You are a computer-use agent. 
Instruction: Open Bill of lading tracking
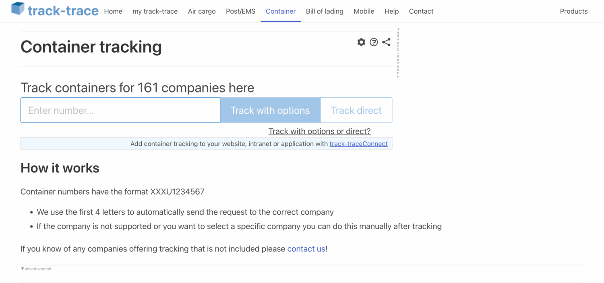(x=325, y=11)
